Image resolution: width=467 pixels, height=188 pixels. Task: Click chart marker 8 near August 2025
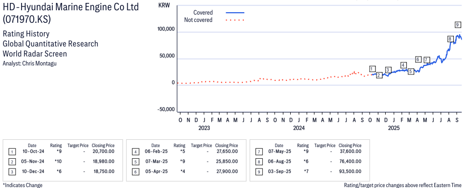(x=450, y=39)
